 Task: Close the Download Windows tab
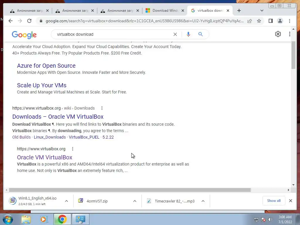[183, 11]
